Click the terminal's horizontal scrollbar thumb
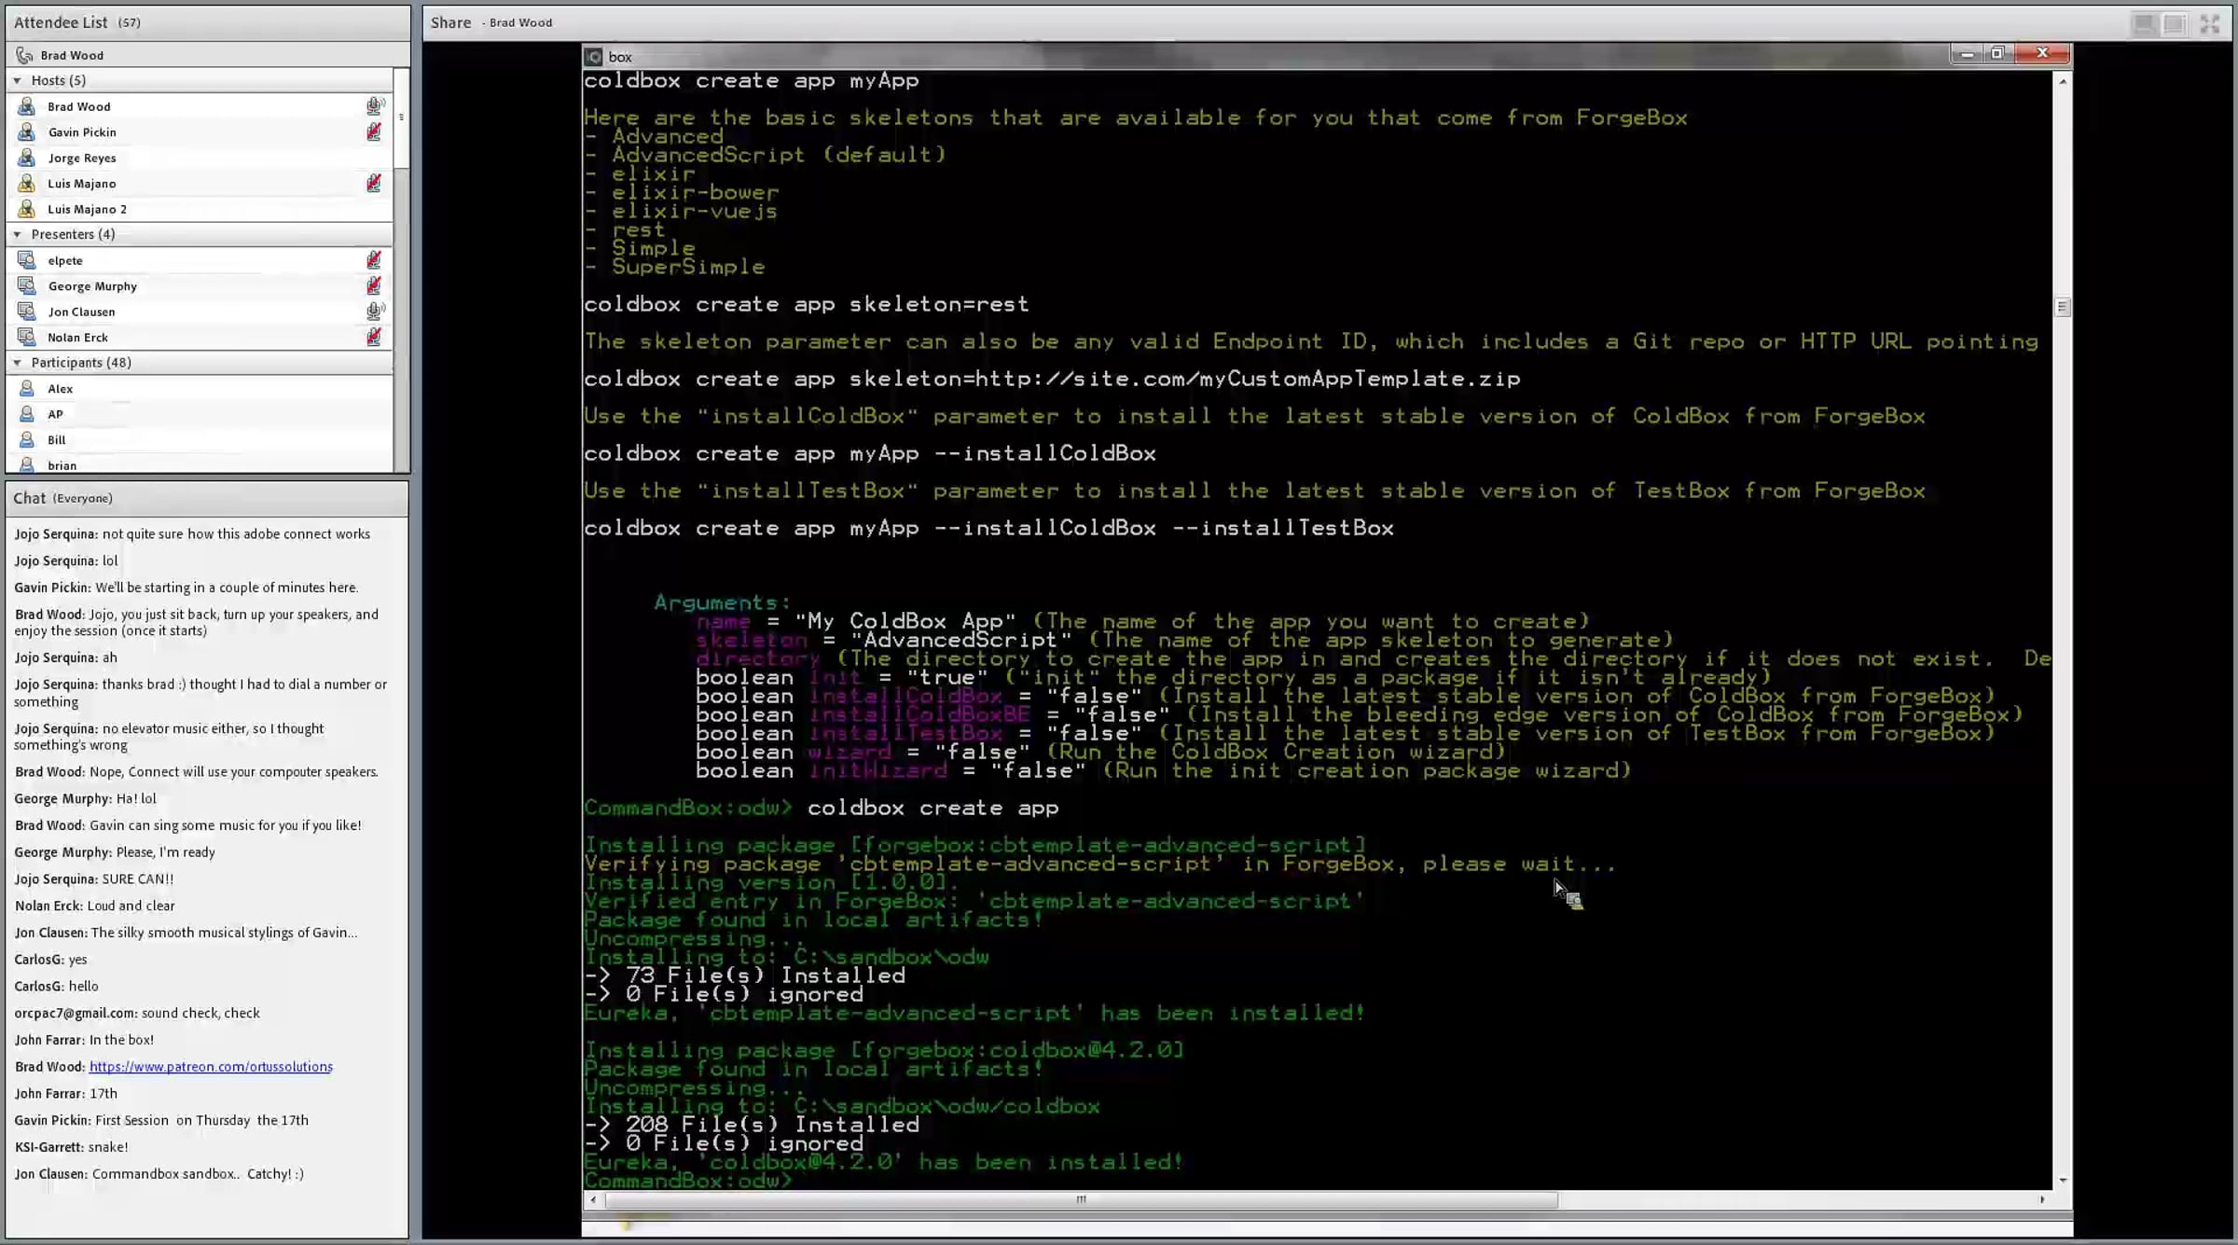Screen dimensions: 2238x1245 pos(1082,1199)
